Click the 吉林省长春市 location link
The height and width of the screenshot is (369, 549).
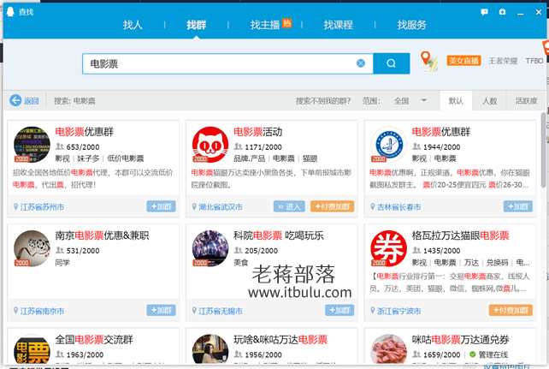click(x=398, y=207)
